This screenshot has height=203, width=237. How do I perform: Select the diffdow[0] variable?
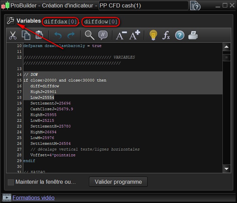pos(101,22)
